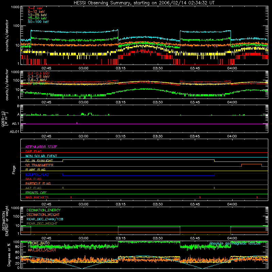The height and width of the screenshot is (272, 272).
Task: Click the 'Degrees or %' axis title
Action: (x=9, y=255)
